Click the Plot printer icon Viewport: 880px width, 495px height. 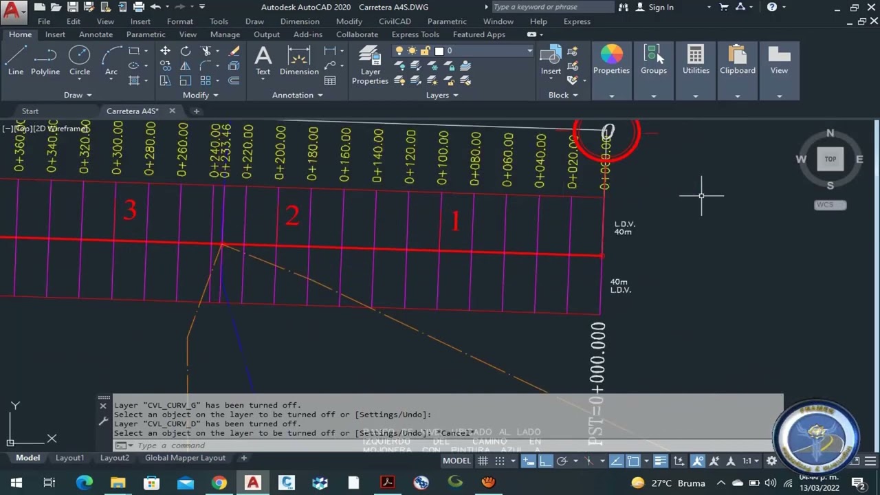coord(139,7)
